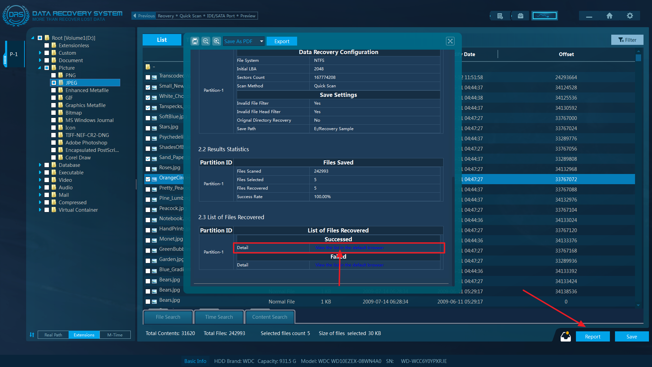Uncheck the OrangeCircle file checkbox

(148, 179)
